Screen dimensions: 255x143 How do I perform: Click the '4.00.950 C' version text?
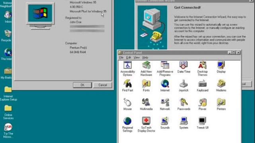(x=76, y=7)
